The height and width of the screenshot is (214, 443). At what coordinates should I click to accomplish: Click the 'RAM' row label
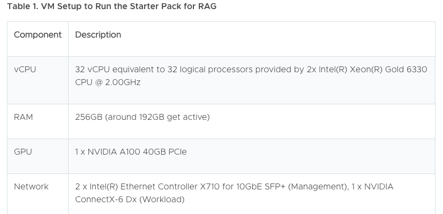(x=23, y=117)
